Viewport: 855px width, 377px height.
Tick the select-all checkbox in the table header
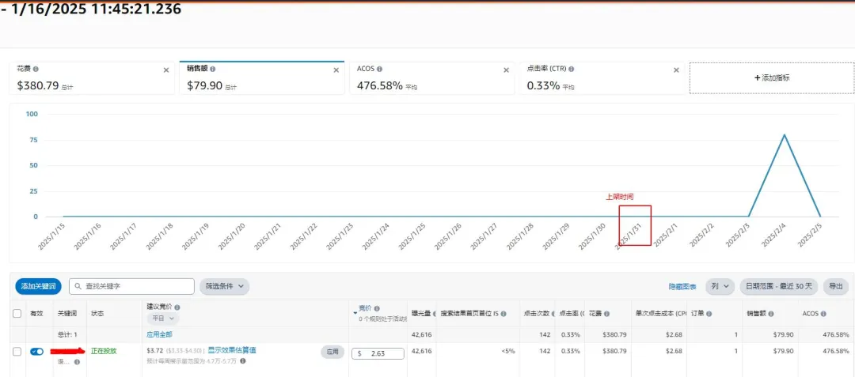(x=17, y=313)
